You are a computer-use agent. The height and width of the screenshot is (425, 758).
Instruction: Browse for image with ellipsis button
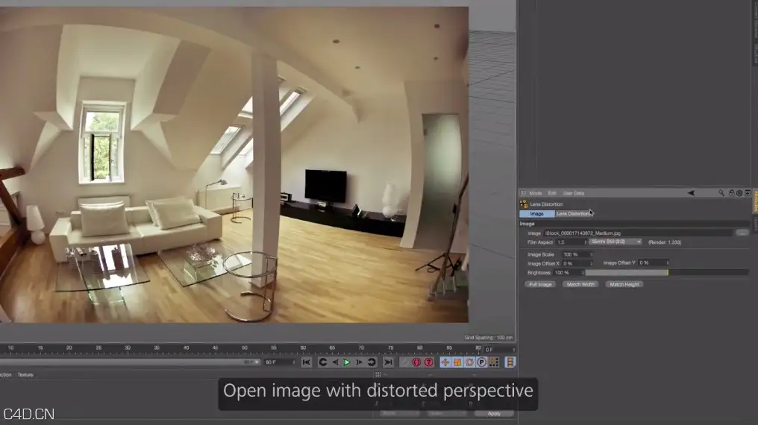[x=742, y=233]
